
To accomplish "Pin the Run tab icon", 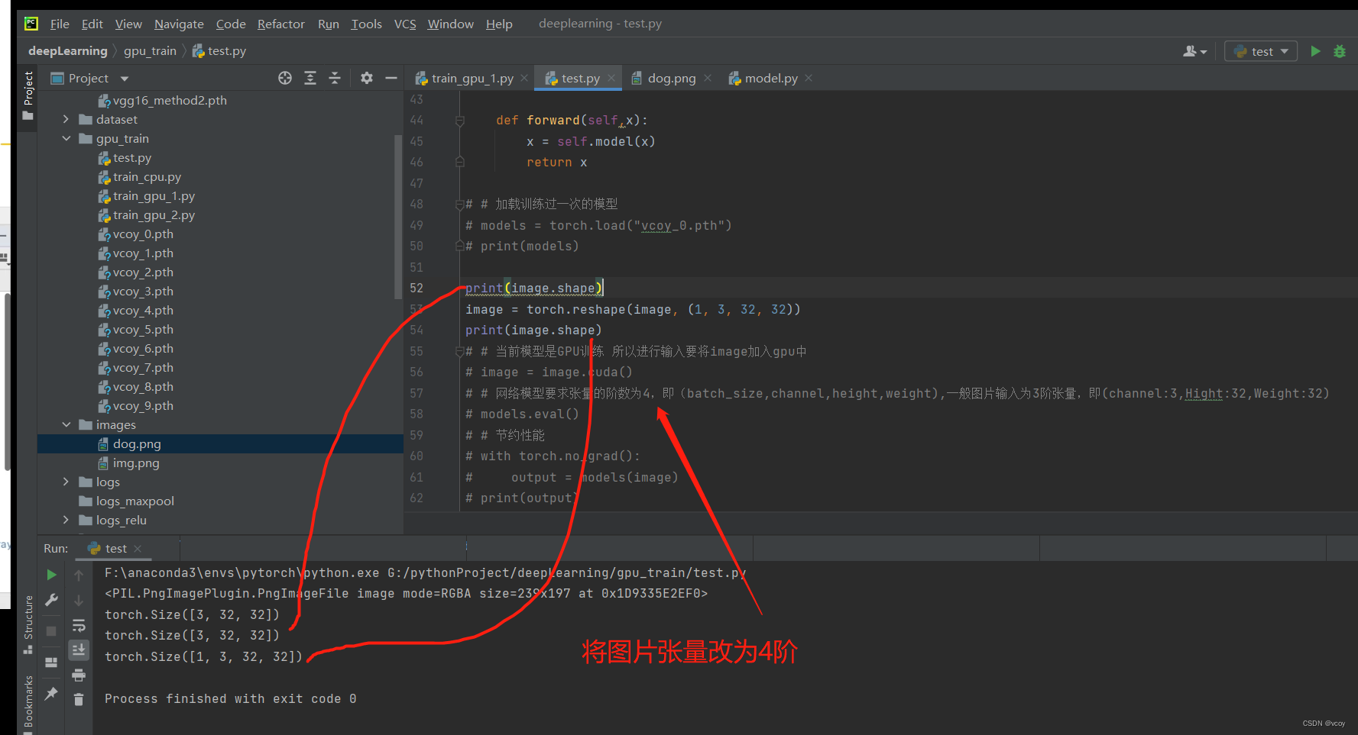I will tap(51, 693).
